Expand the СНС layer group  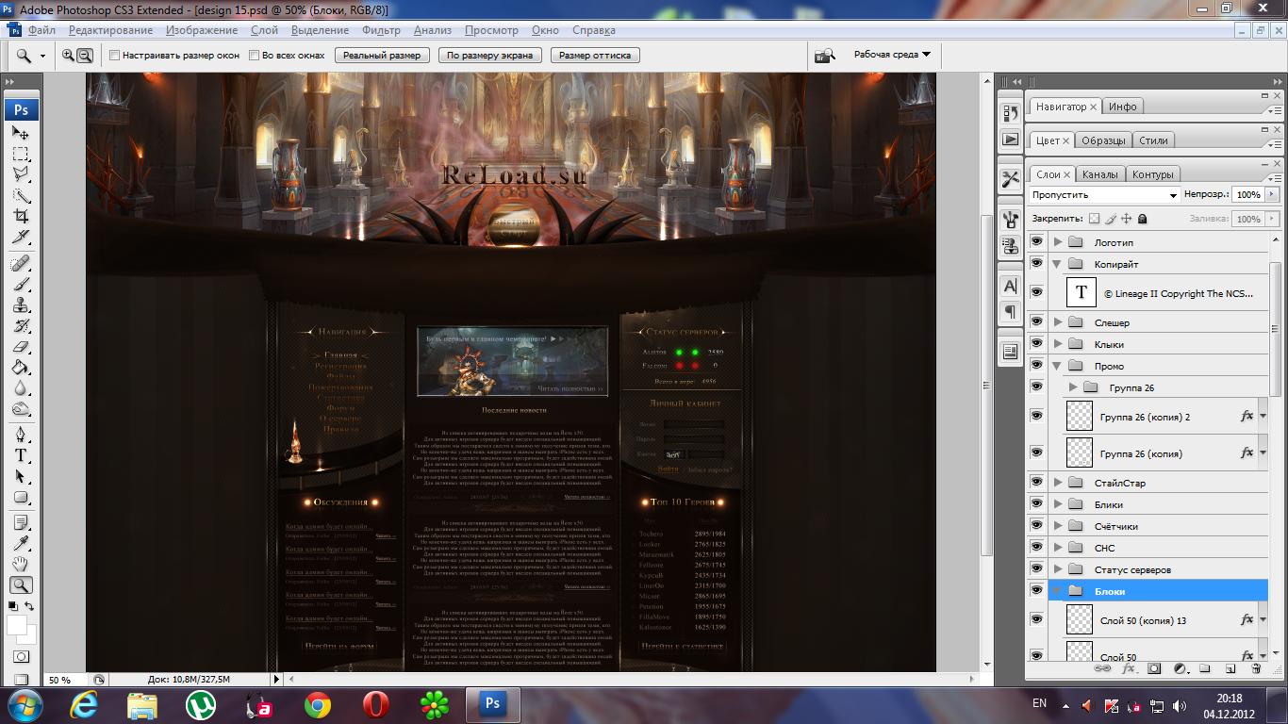coord(1058,548)
